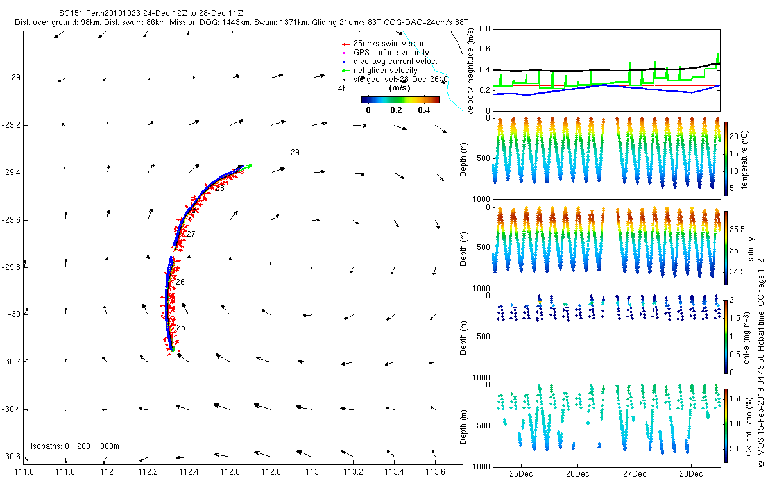
Task: Select the day 27 label on the glider track
Action: click(x=191, y=234)
